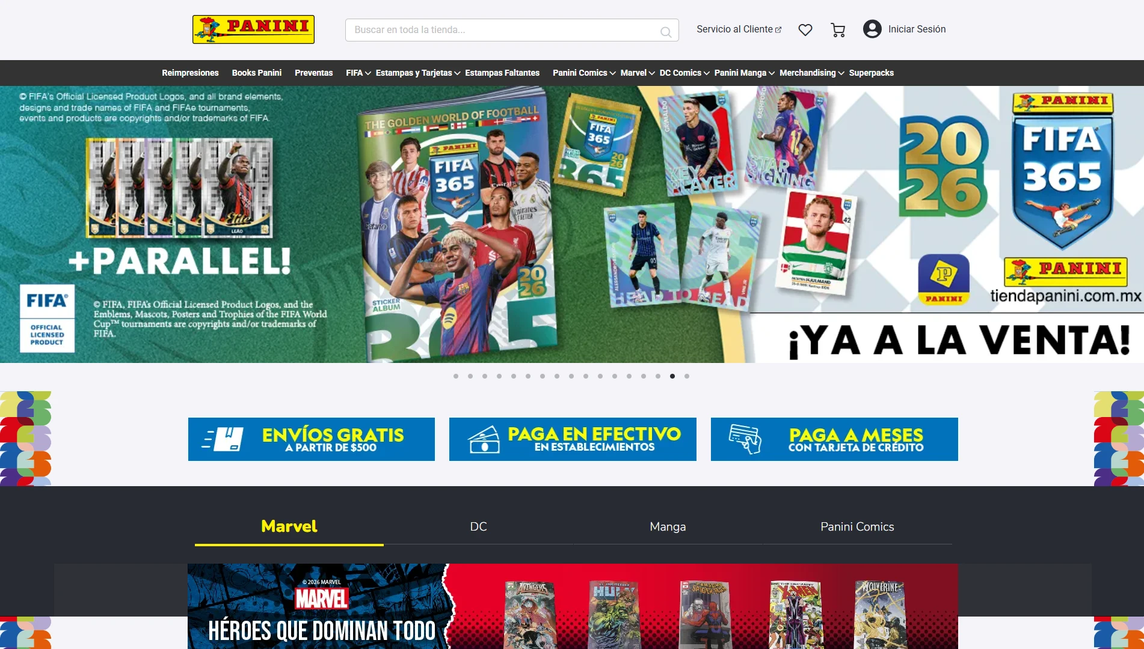
Task: Expand the Estampas y Tarjetas dropdown
Action: [418, 73]
